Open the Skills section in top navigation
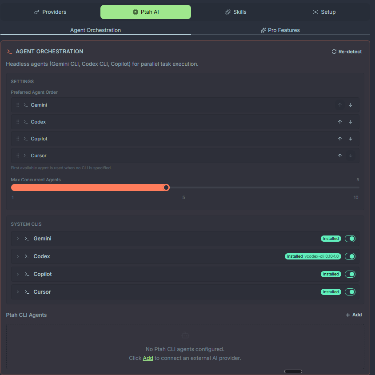This screenshot has width=375, height=375. (x=235, y=12)
